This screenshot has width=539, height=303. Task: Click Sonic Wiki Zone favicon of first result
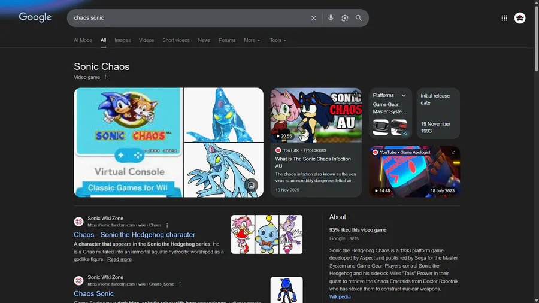coord(78,222)
